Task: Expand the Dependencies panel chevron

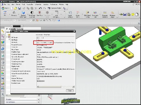Action: [39, 102]
